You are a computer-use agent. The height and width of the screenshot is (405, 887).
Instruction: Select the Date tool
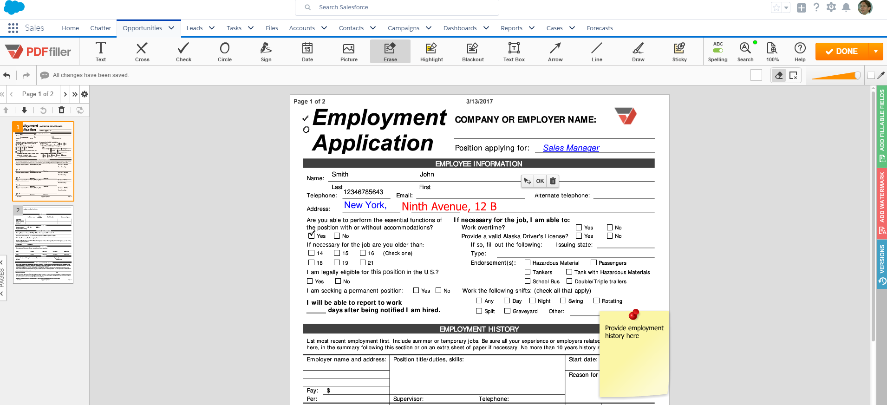307,51
